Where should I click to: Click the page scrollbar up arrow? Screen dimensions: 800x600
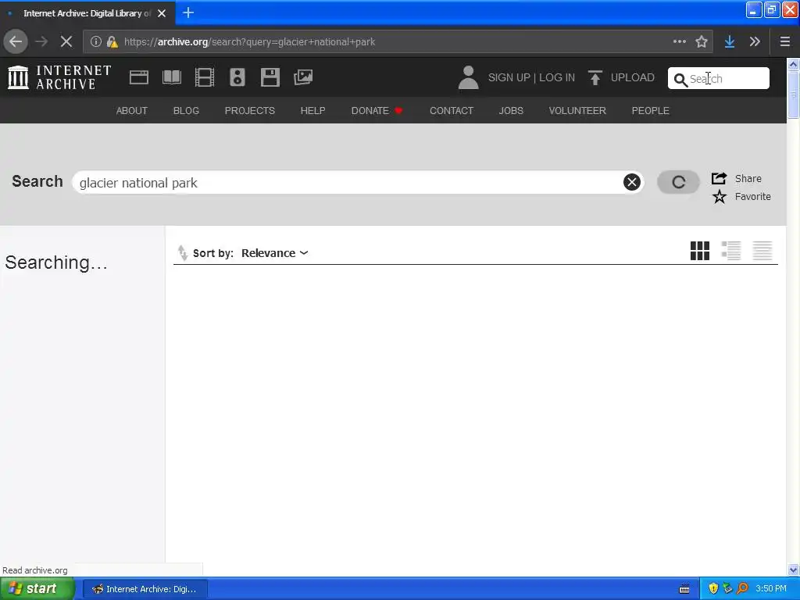(793, 65)
